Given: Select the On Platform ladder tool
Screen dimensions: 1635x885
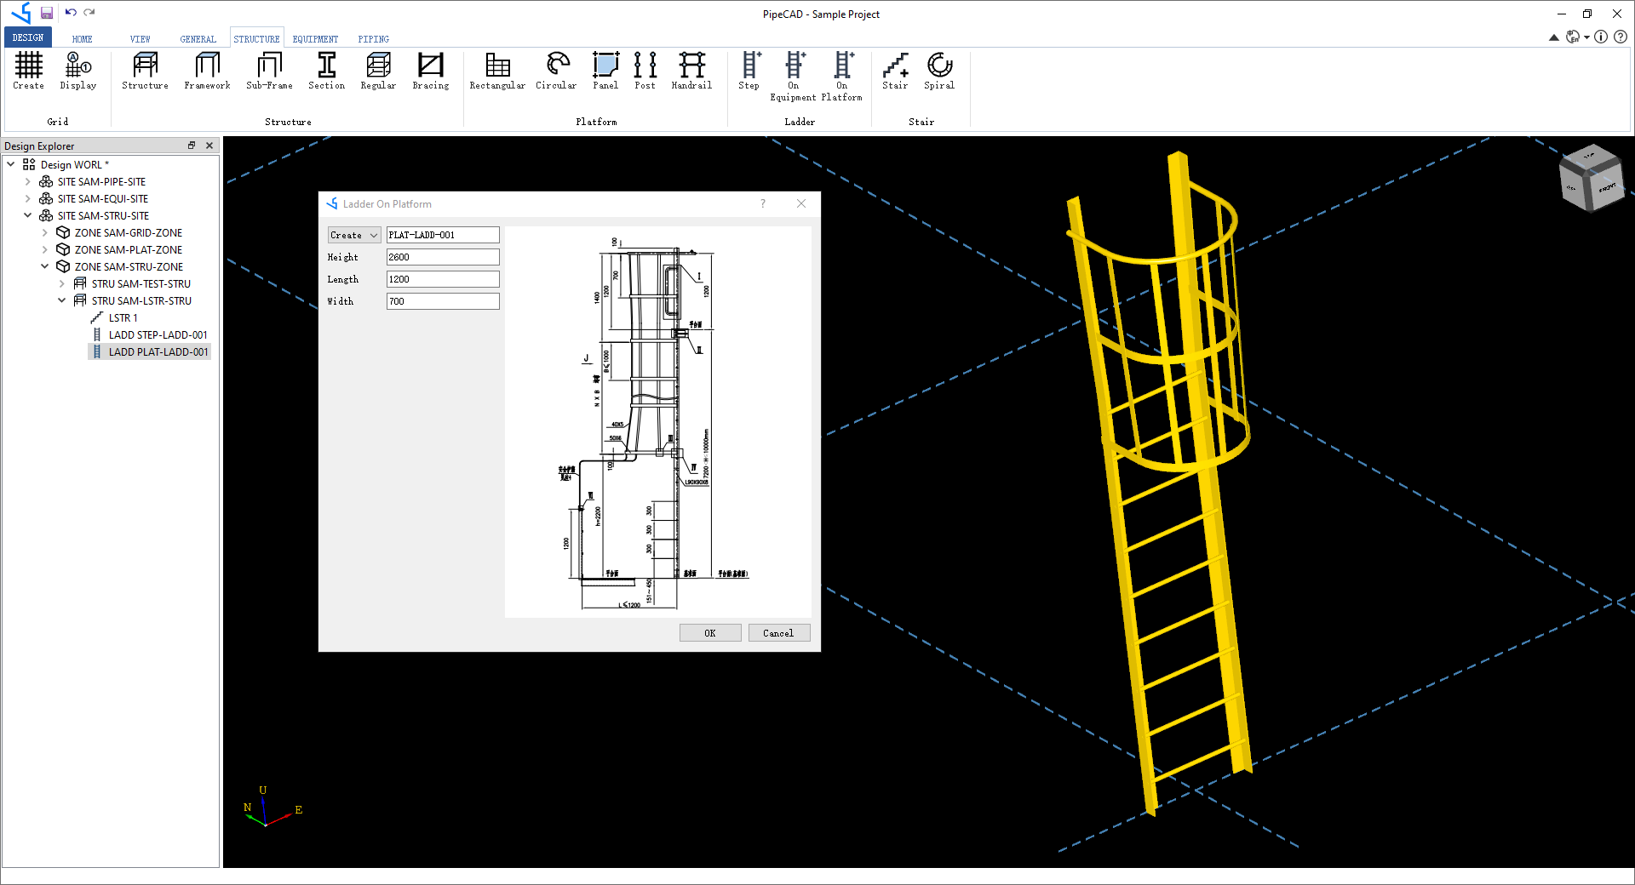Looking at the screenshot, I should click(x=842, y=72).
